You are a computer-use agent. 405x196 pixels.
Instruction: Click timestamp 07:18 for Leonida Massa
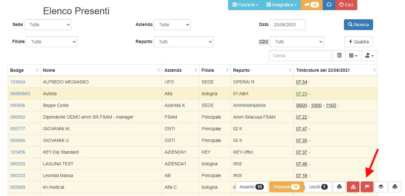point(301,176)
